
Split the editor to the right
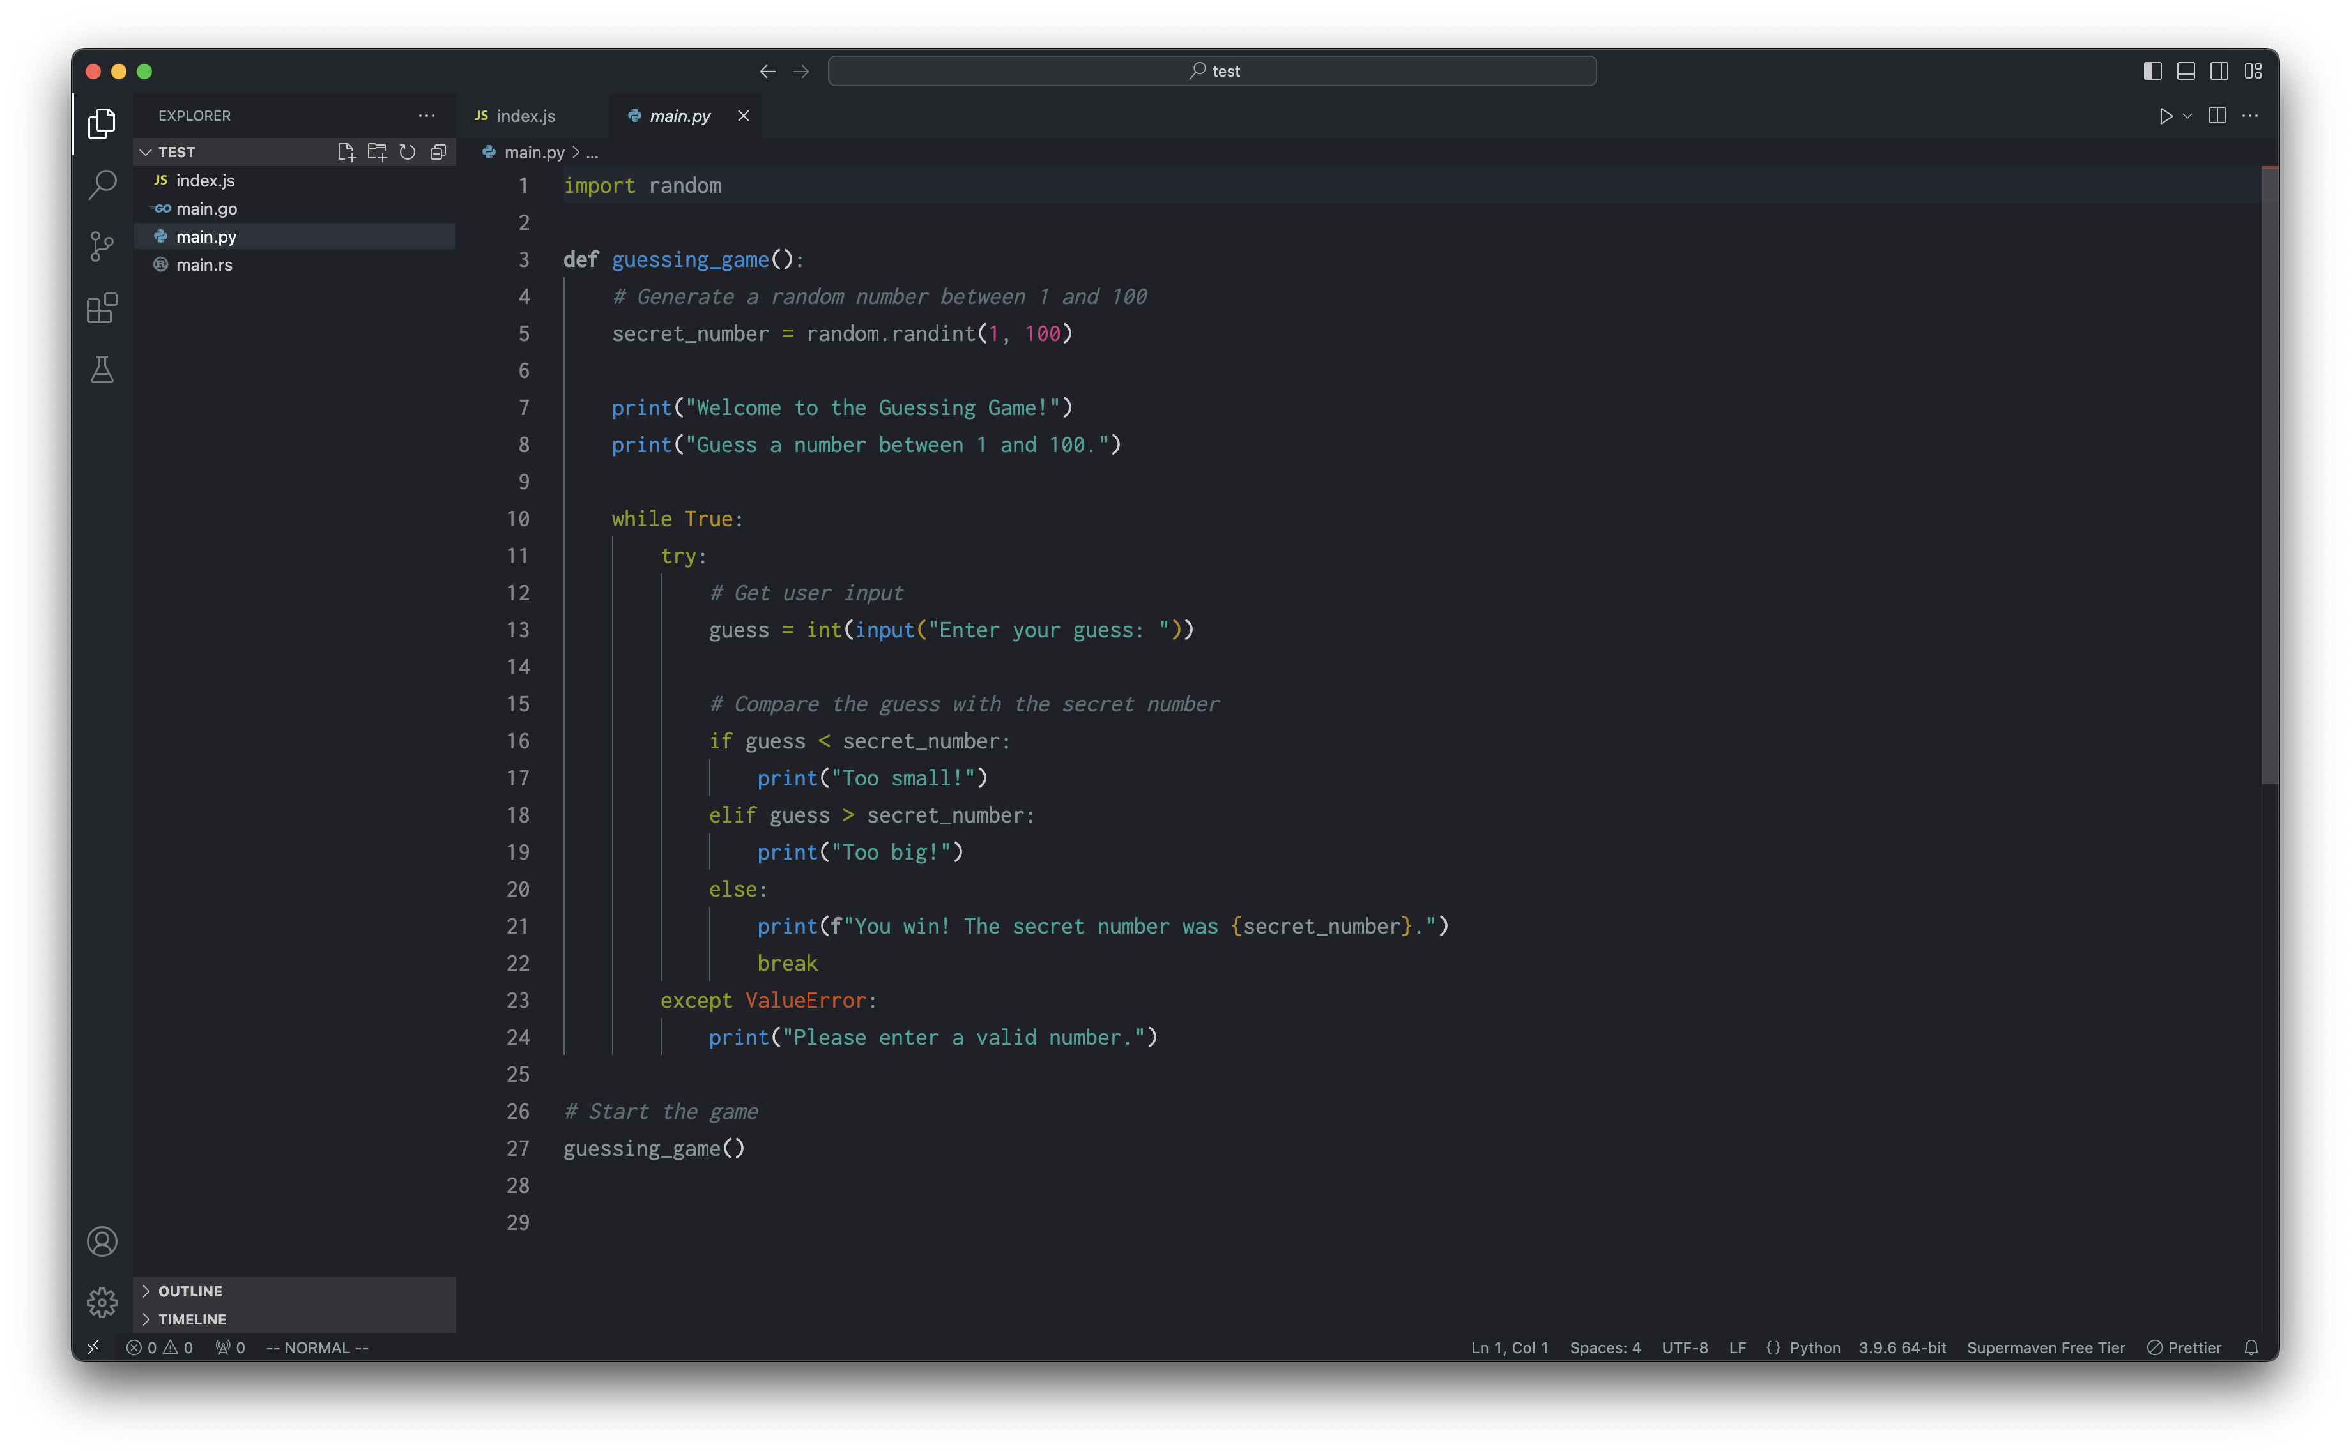pyautogui.click(x=2217, y=116)
